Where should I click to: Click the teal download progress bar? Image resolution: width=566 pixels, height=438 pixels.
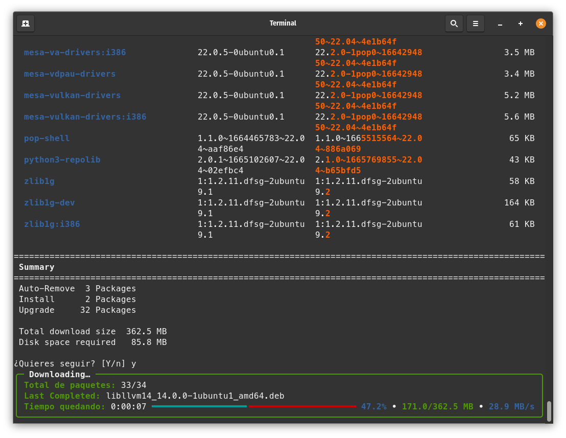coord(199,407)
